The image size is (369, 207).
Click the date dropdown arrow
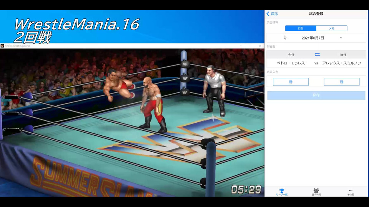[x=341, y=38]
